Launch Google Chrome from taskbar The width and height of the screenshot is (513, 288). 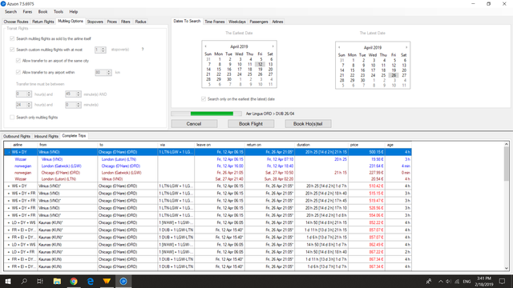click(74, 281)
